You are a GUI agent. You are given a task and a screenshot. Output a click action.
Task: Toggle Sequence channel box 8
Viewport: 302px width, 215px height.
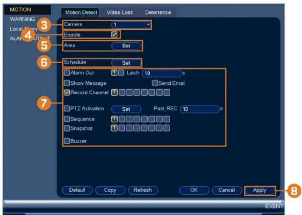tap(167, 119)
